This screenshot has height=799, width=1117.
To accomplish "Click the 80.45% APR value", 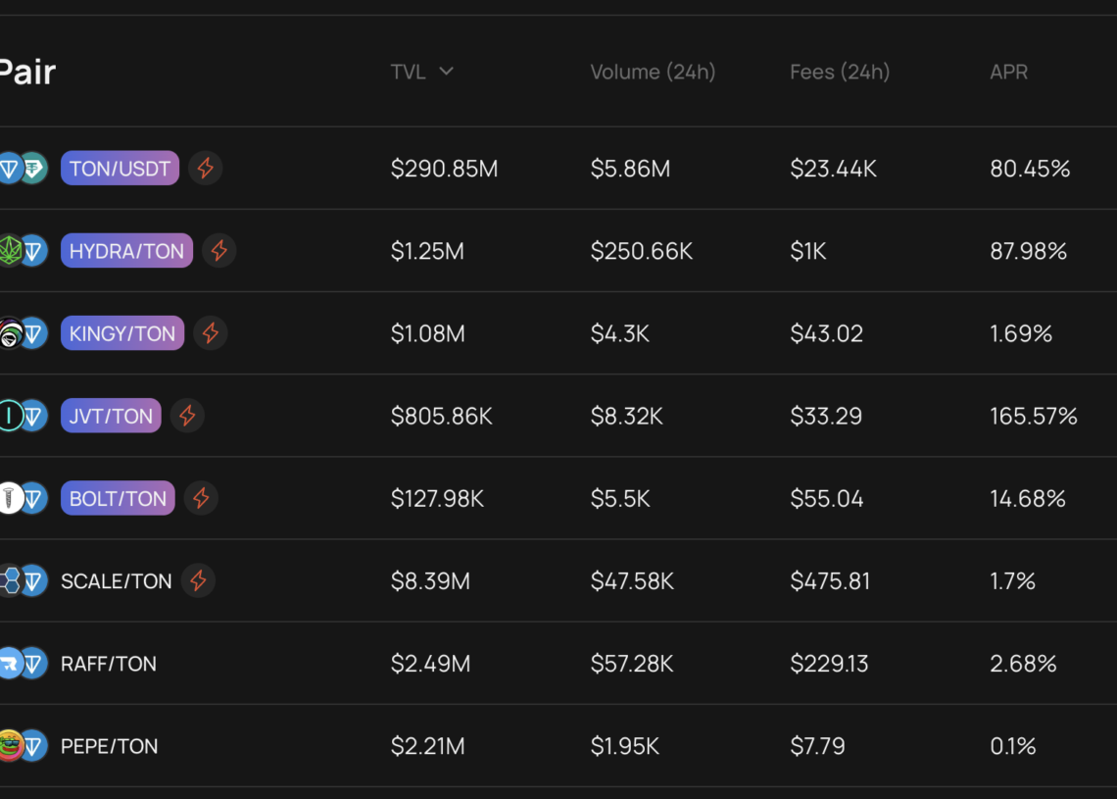I will [1029, 168].
